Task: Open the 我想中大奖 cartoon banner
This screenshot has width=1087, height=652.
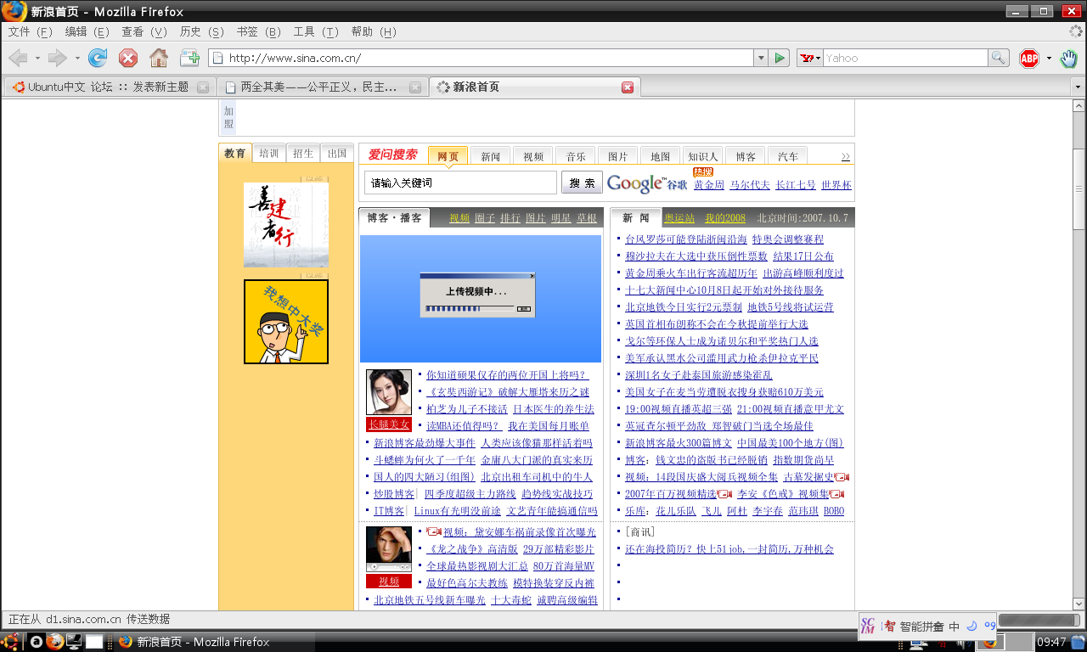Action: [x=286, y=322]
